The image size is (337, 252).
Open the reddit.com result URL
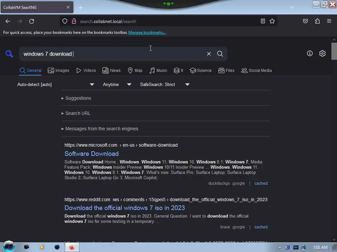166,199
